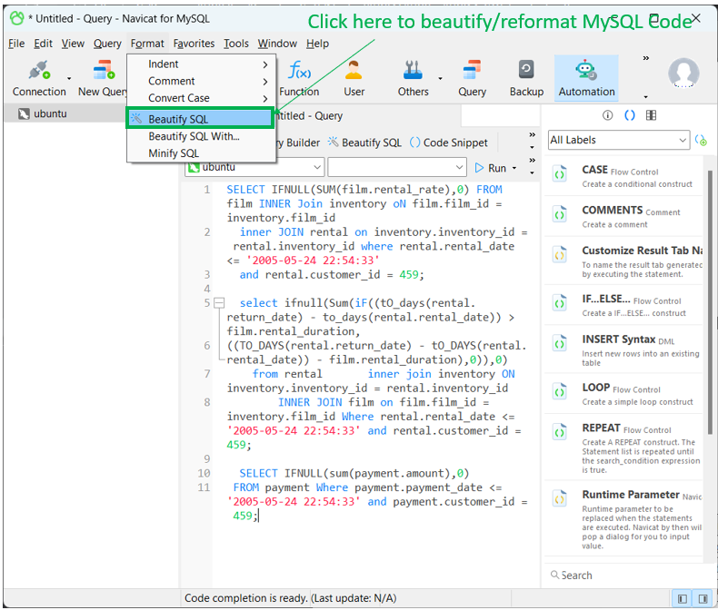
Task: Click the Navicat logo in title bar
Action: pyautogui.click(x=17, y=18)
